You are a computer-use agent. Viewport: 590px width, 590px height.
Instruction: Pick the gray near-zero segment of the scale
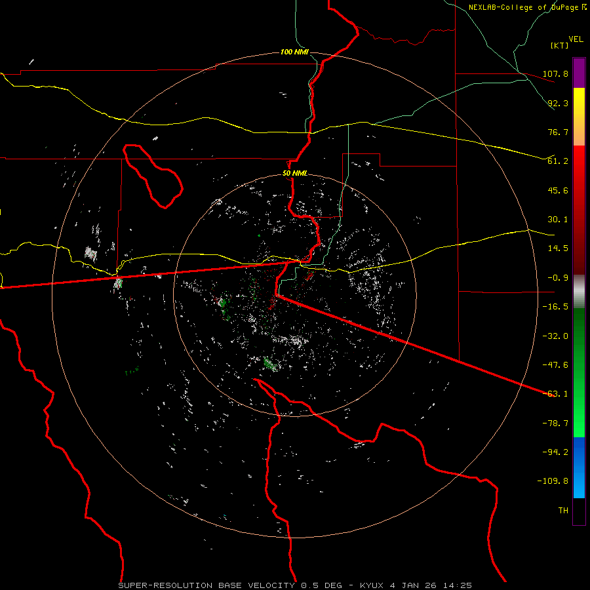pyautogui.click(x=579, y=292)
